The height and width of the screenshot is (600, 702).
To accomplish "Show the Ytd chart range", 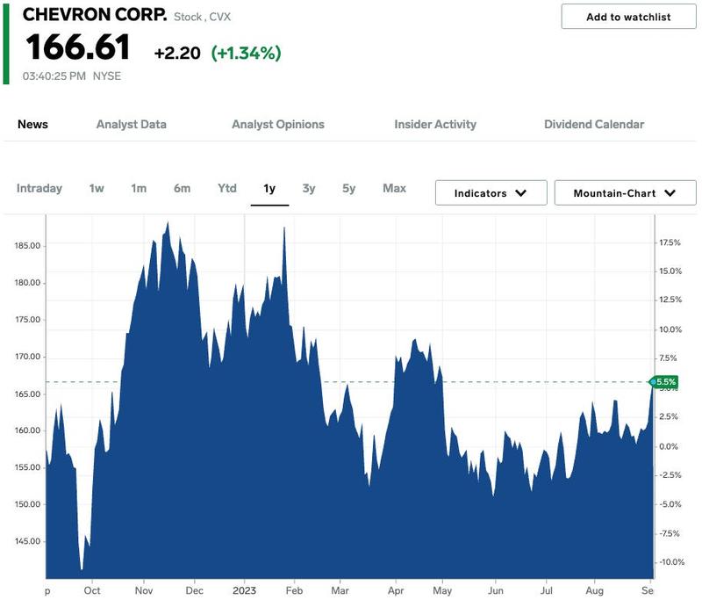I will (x=227, y=188).
